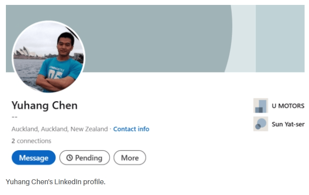
Task: Click the Pending connection request button
Action: (x=84, y=158)
